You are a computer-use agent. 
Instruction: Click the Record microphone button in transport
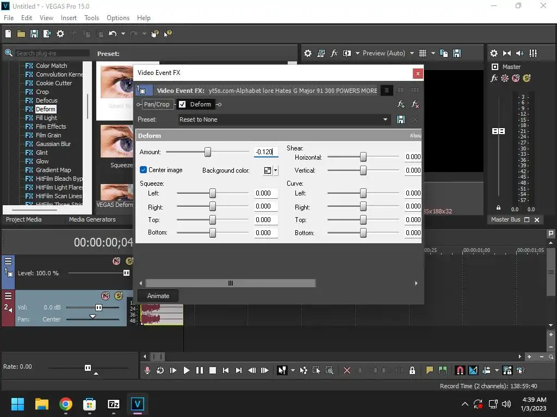point(147,370)
